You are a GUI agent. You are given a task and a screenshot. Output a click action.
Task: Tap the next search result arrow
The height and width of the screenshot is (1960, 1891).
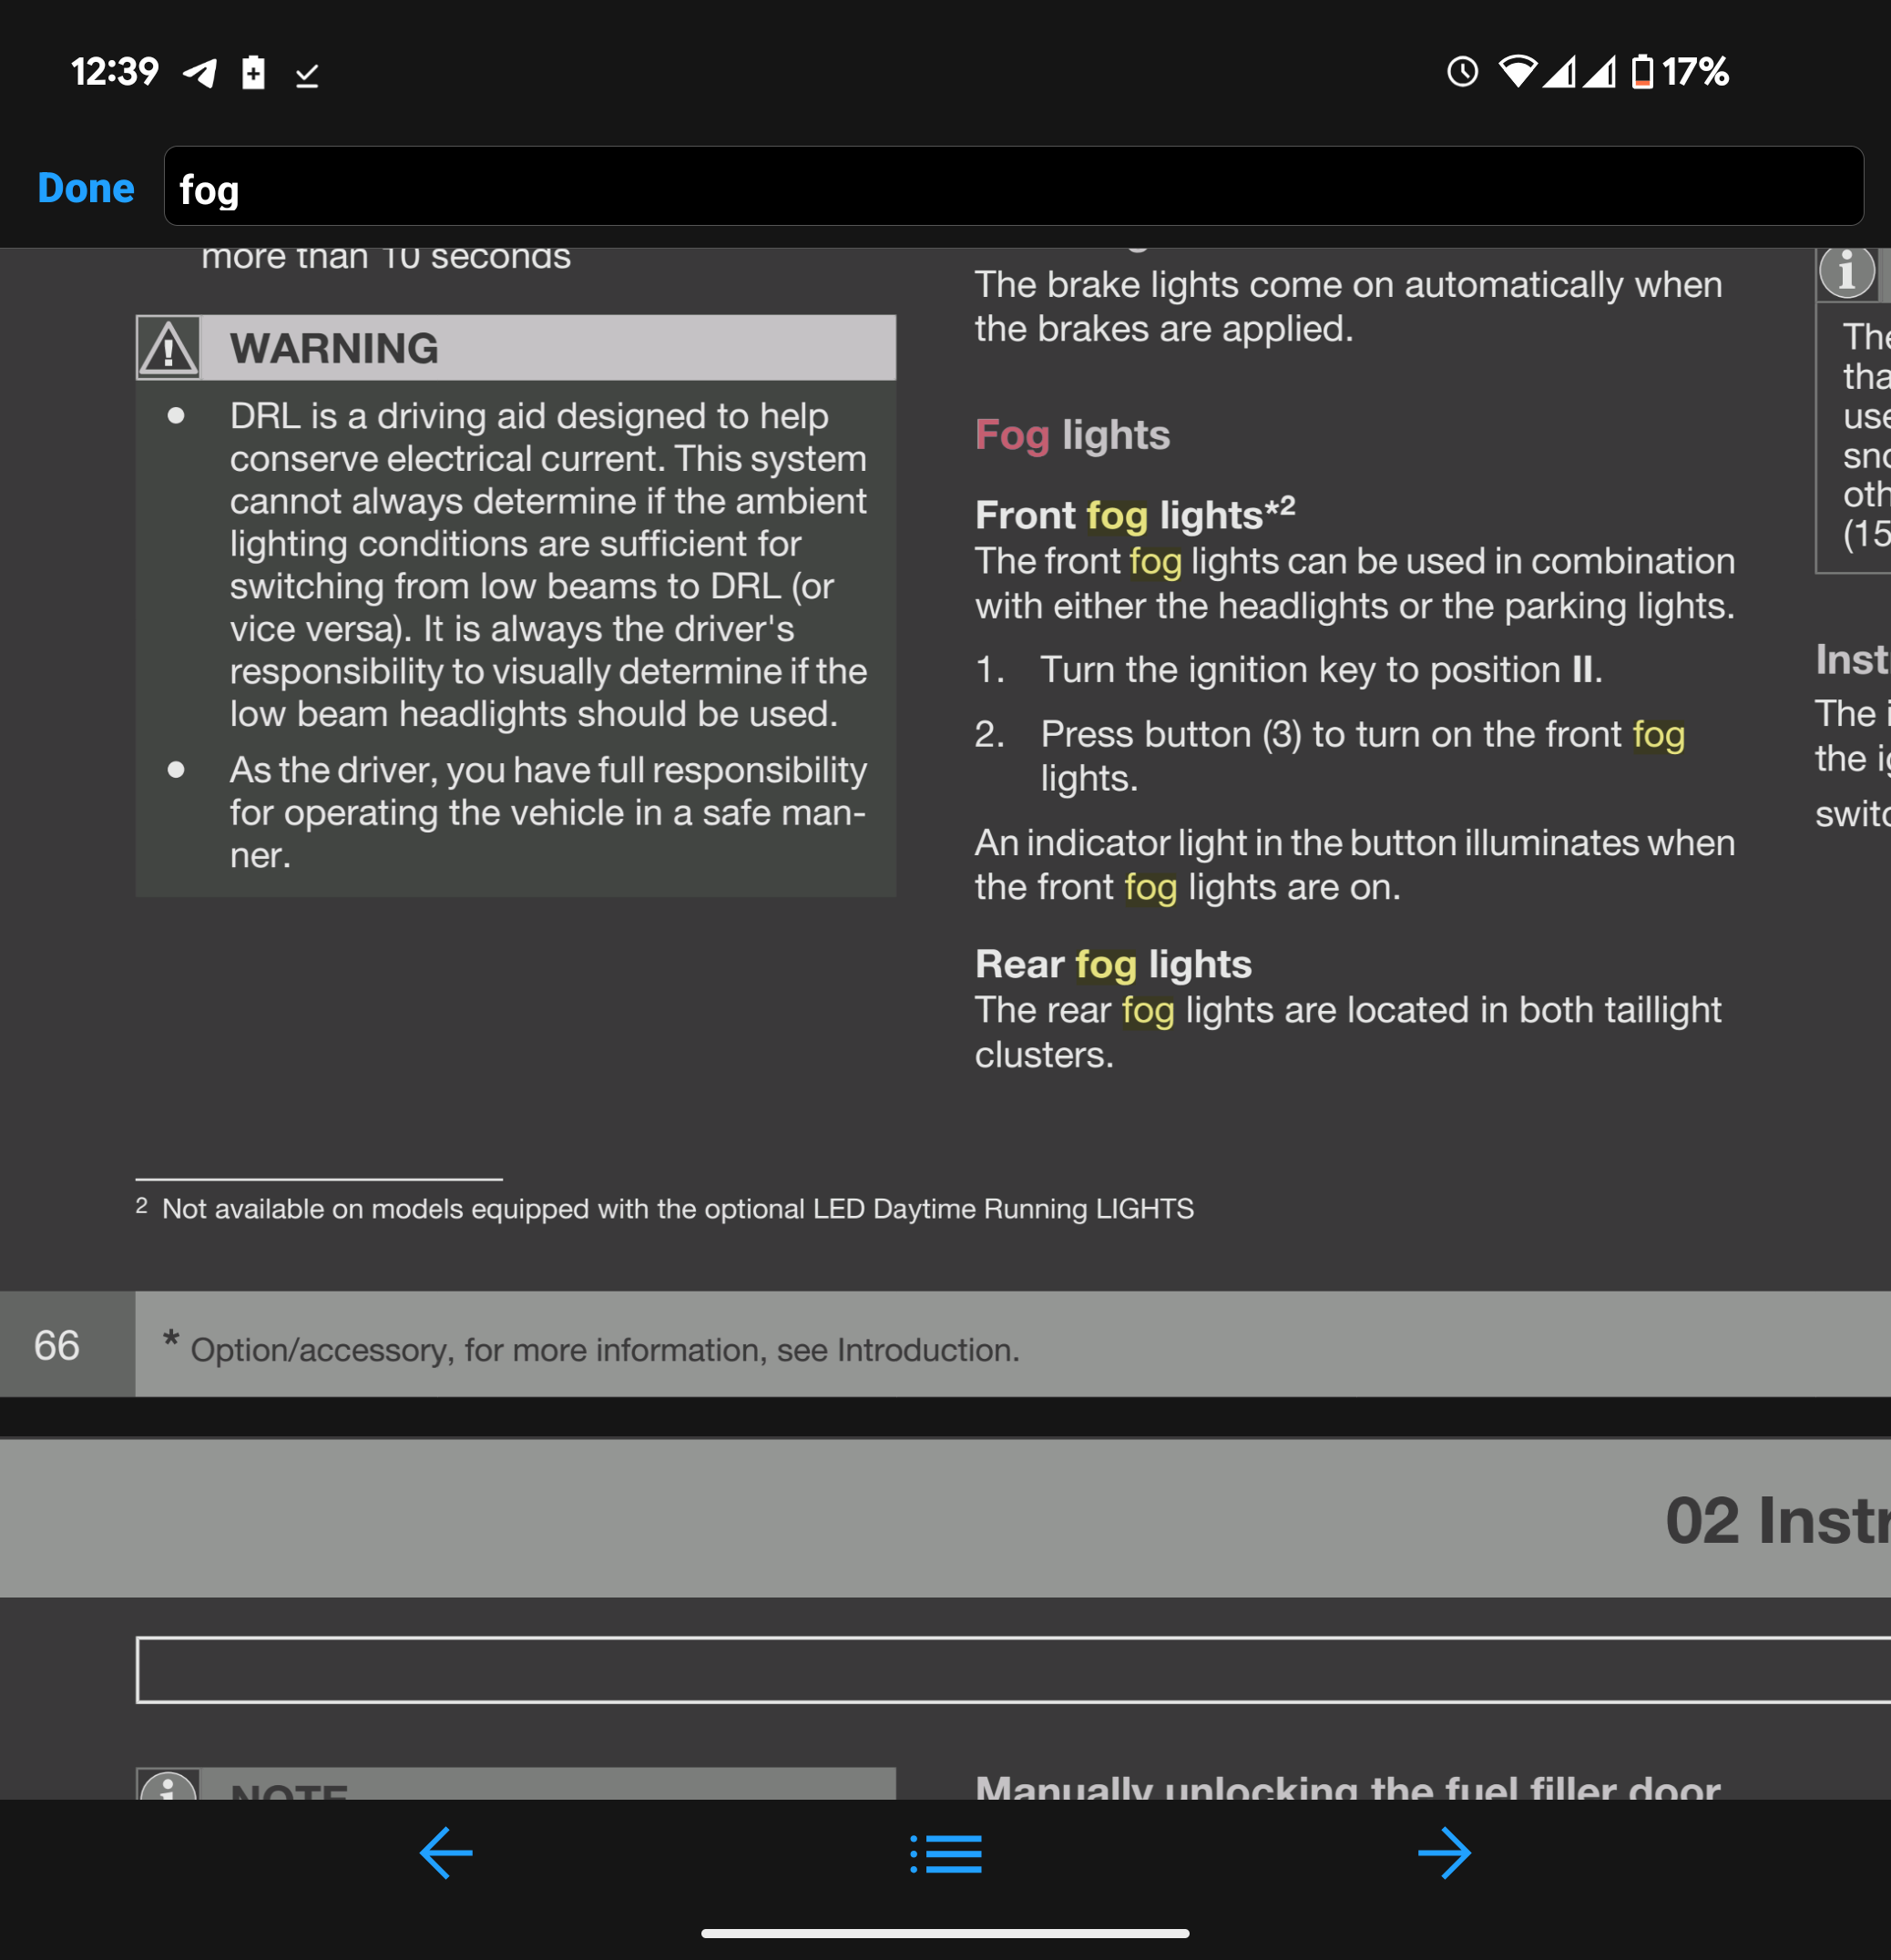point(1444,1853)
